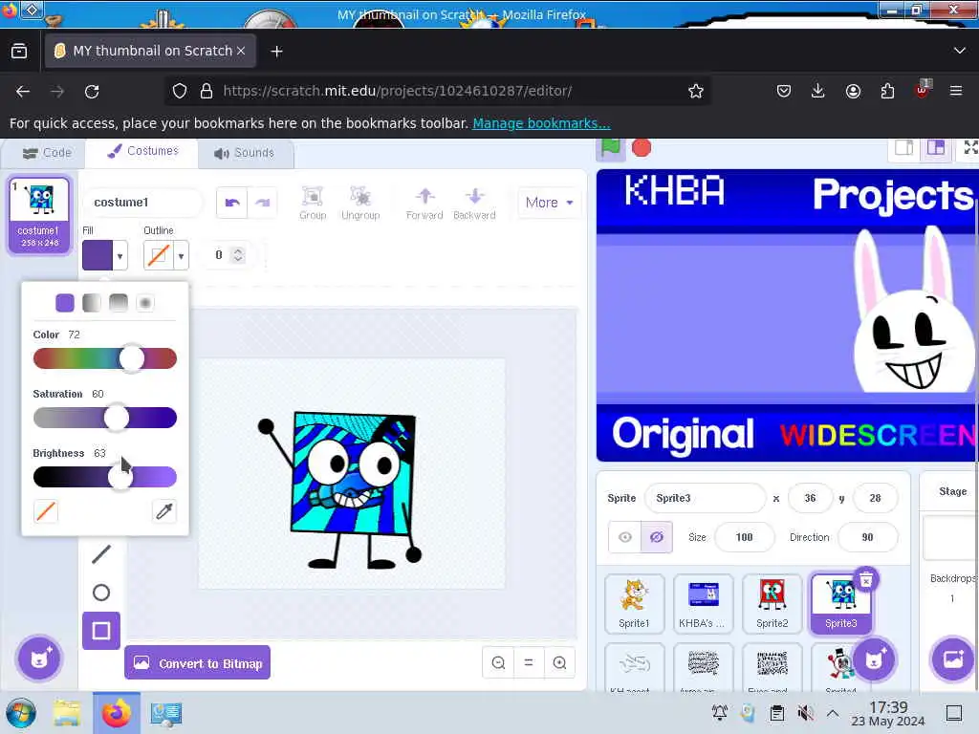Adjust the Saturation slider

tap(105, 418)
